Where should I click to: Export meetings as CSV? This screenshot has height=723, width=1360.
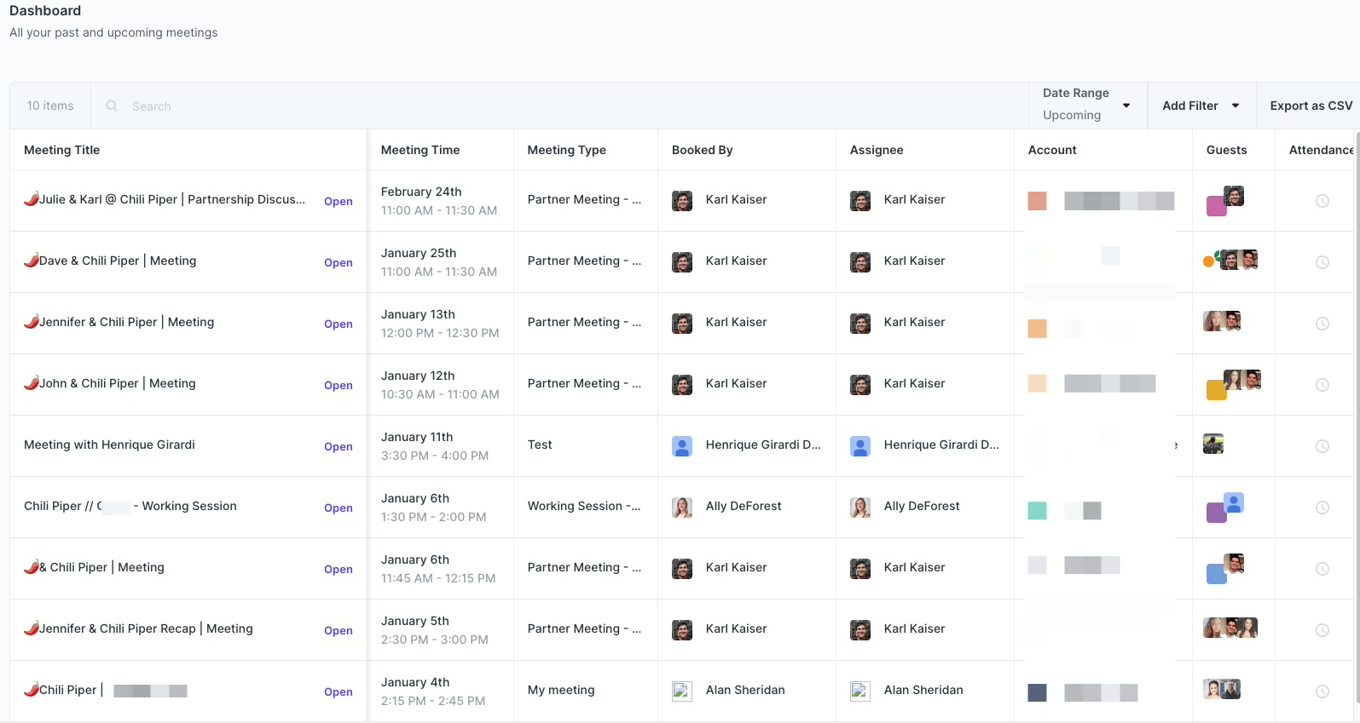click(x=1311, y=106)
